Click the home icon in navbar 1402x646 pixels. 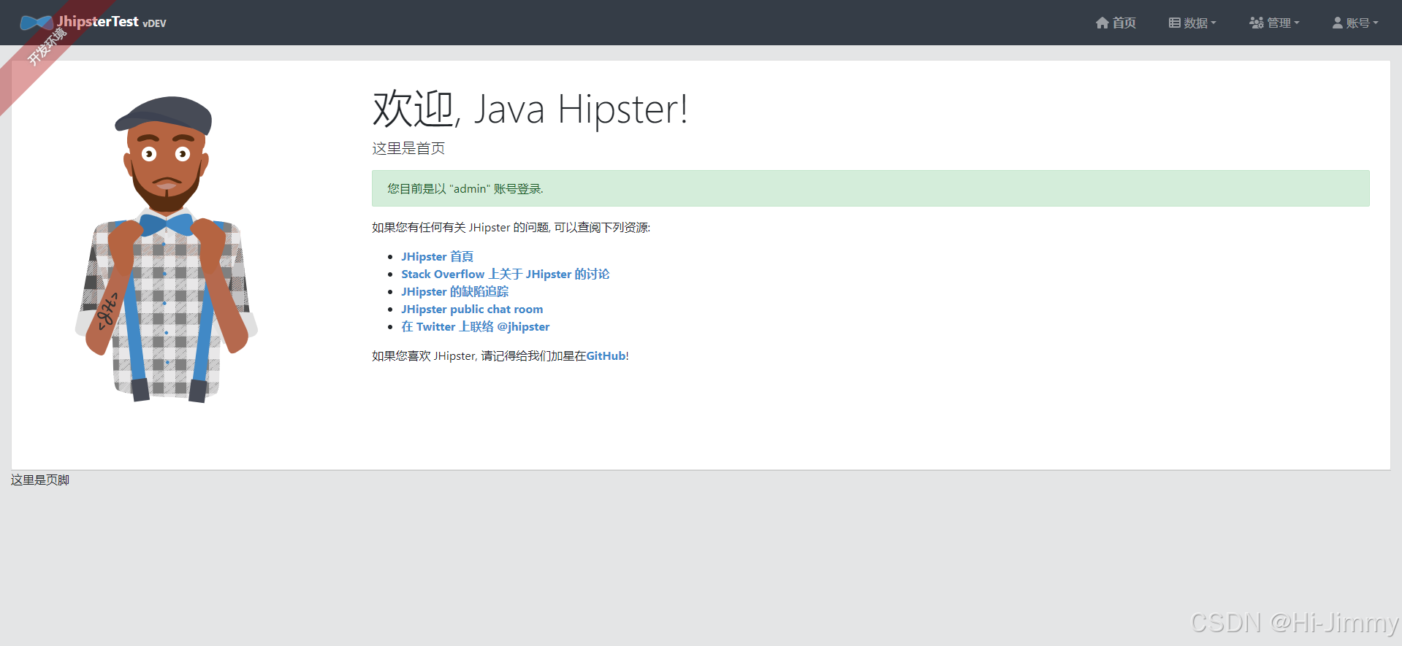[x=1102, y=23]
